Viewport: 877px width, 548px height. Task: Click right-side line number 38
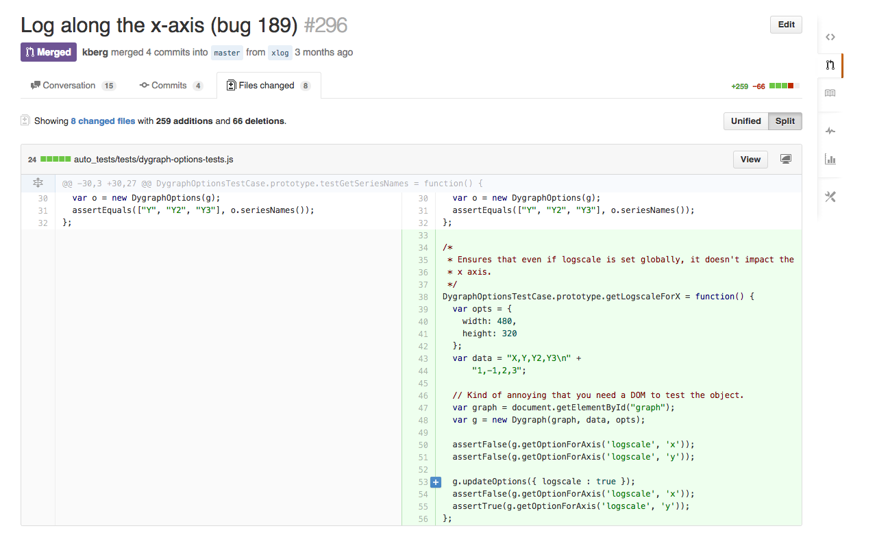[x=422, y=297]
